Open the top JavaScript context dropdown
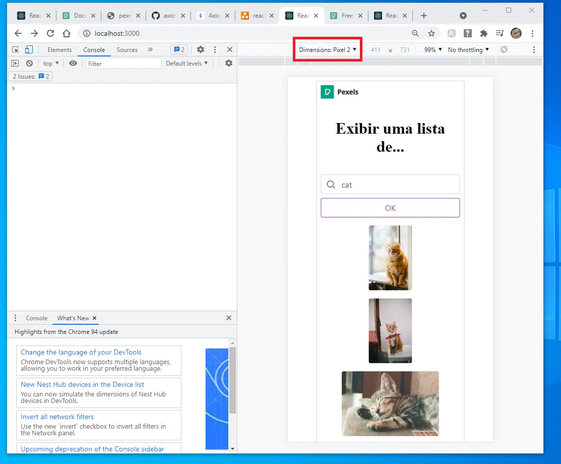This screenshot has width=561, height=464. (x=51, y=64)
